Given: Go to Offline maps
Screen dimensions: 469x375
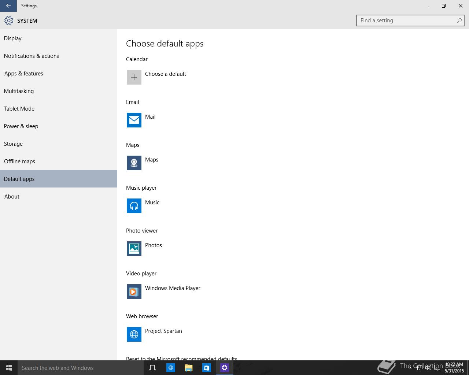Looking at the screenshot, I should coord(59,161).
